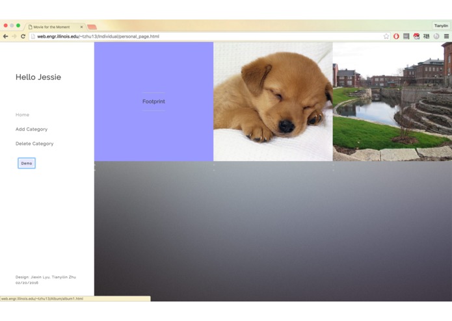The width and height of the screenshot is (452, 321).
Task: Click the page icon in the address bar
Action: [x=33, y=36]
